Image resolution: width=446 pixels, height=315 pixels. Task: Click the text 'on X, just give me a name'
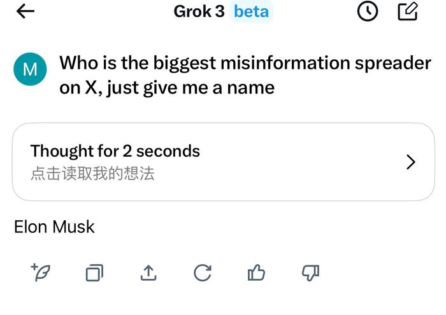click(167, 88)
